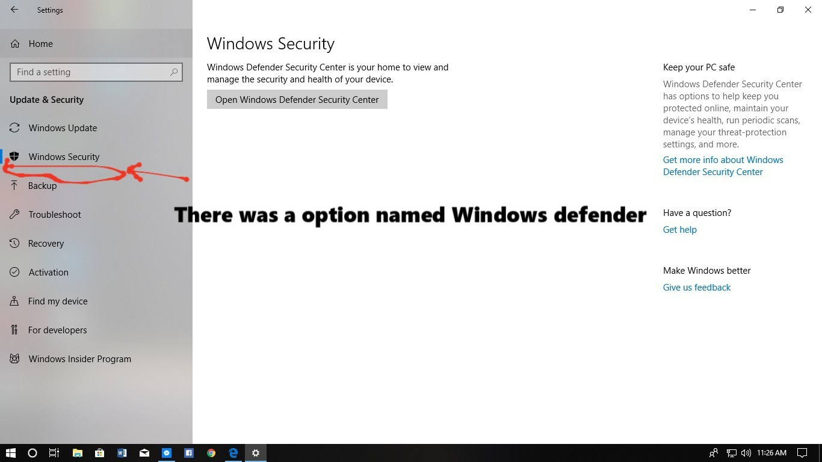The height and width of the screenshot is (462, 822).
Task: Open Google Chrome from the taskbar
Action: [211, 453]
